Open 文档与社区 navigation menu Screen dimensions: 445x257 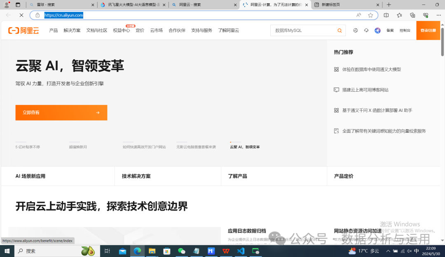(x=97, y=30)
